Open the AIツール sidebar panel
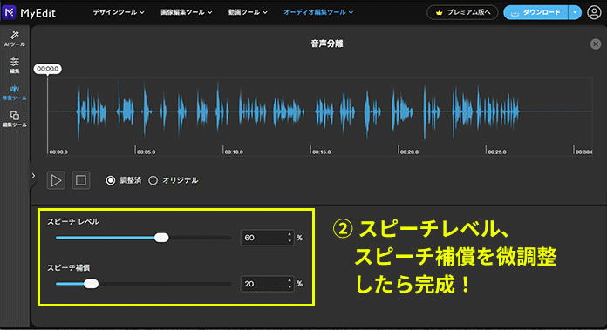This screenshot has width=607, height=330. 15,38
